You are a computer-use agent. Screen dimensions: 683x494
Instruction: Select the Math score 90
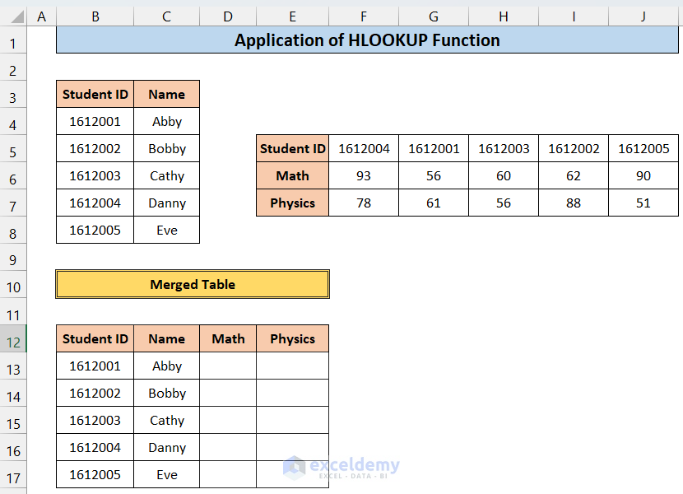click(644, 175)
